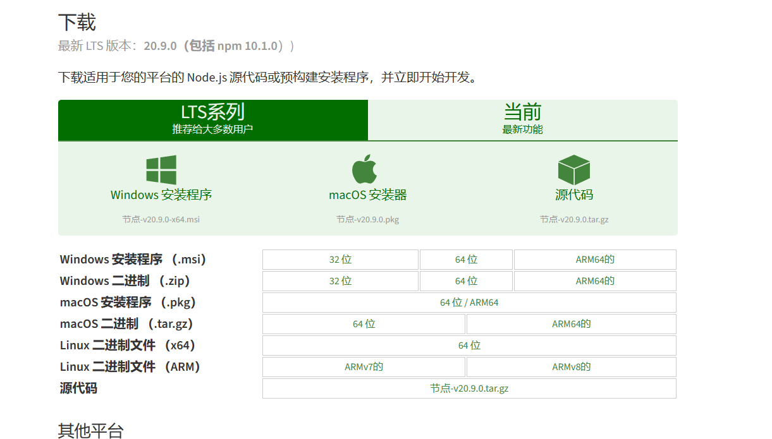Click the green cube source code icon
Image resolution: width=772 pixels, height=439 pixels.
[x=573, y=170]
